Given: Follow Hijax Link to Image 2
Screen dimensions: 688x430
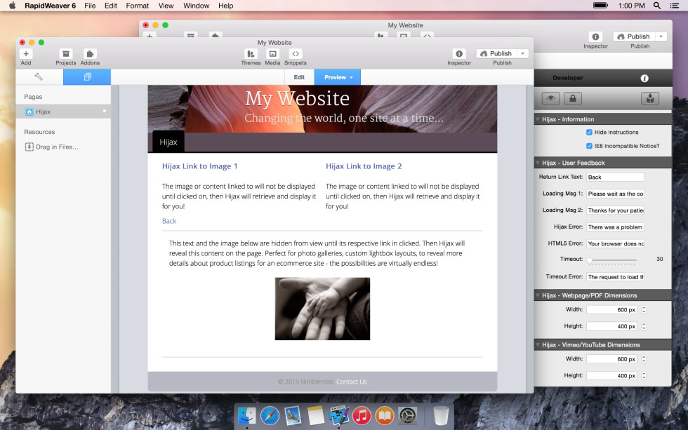Looking at the screenshot, I should [364, 166].
